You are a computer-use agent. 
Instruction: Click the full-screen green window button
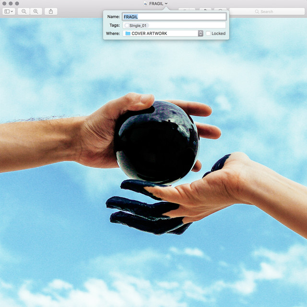(17, 3)
